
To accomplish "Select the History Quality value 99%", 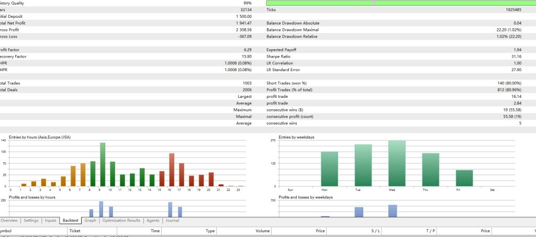I will [248, 3].
